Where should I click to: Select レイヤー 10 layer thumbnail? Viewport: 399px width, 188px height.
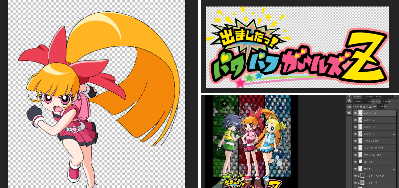[x=360, y=113]
